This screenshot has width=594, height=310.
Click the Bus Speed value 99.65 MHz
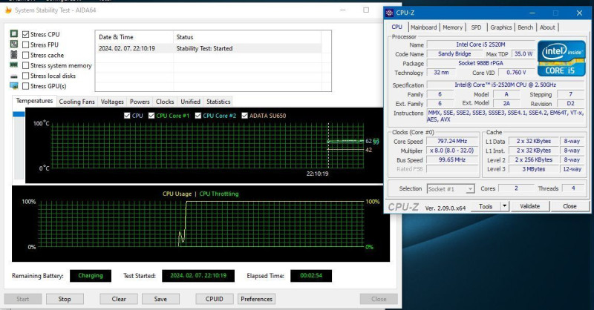click(x=452, y=159)
